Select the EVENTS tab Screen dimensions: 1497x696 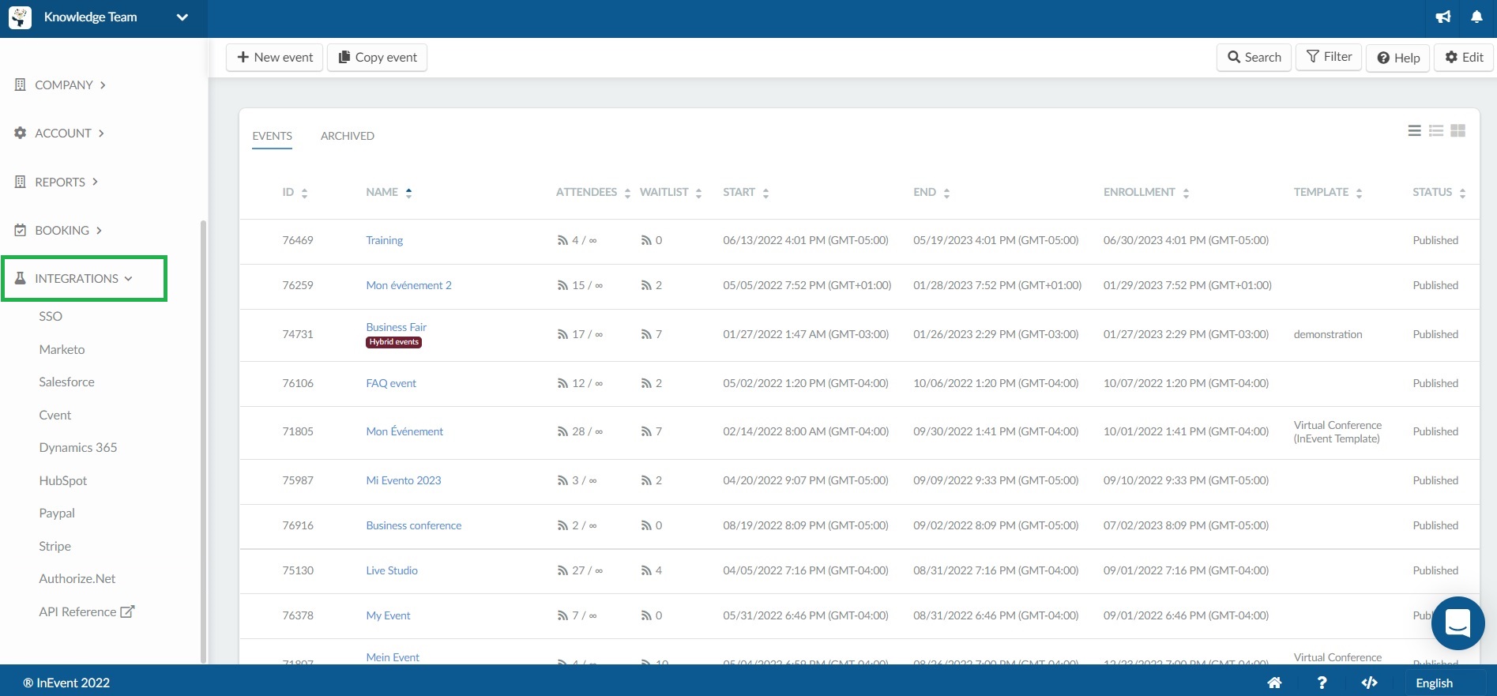click(x=272, y=136)
